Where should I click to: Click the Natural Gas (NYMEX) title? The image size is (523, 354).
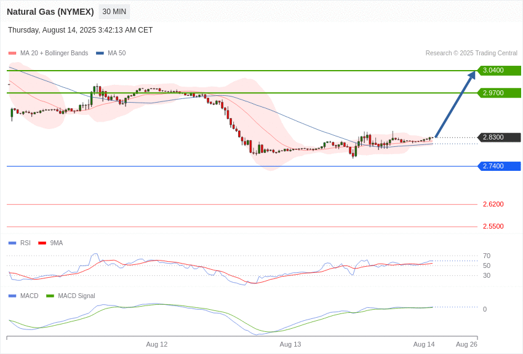(50, 12)
